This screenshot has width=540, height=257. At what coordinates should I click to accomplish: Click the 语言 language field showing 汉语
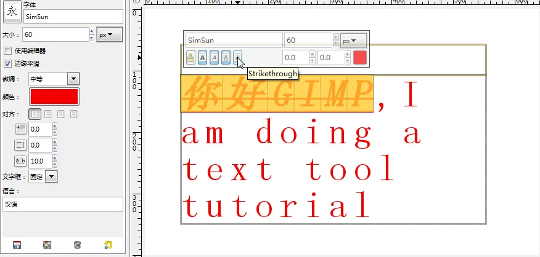tap(63, 204)
